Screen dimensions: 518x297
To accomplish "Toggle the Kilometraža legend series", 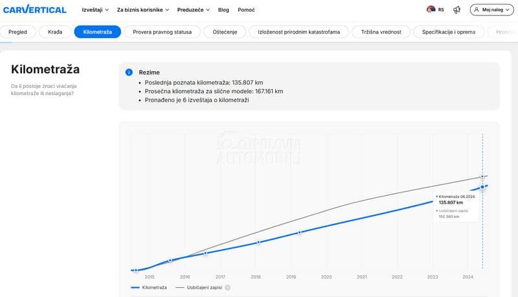I will pos(149,287).
